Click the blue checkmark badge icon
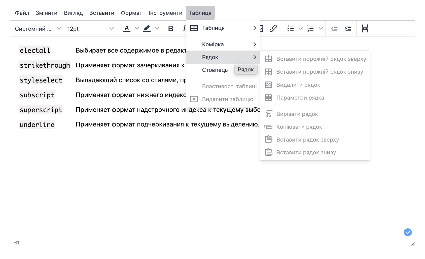This screenshot has width=425, height=259. point(408,232)
